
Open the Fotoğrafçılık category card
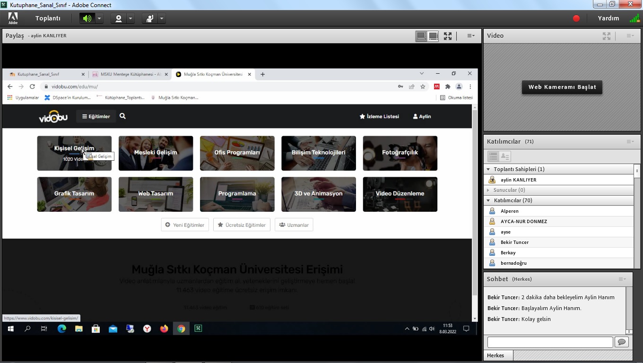tap(400, 153)
